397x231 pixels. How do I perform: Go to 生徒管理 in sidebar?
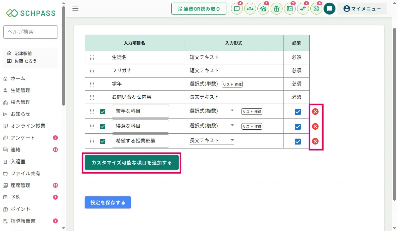21,90
